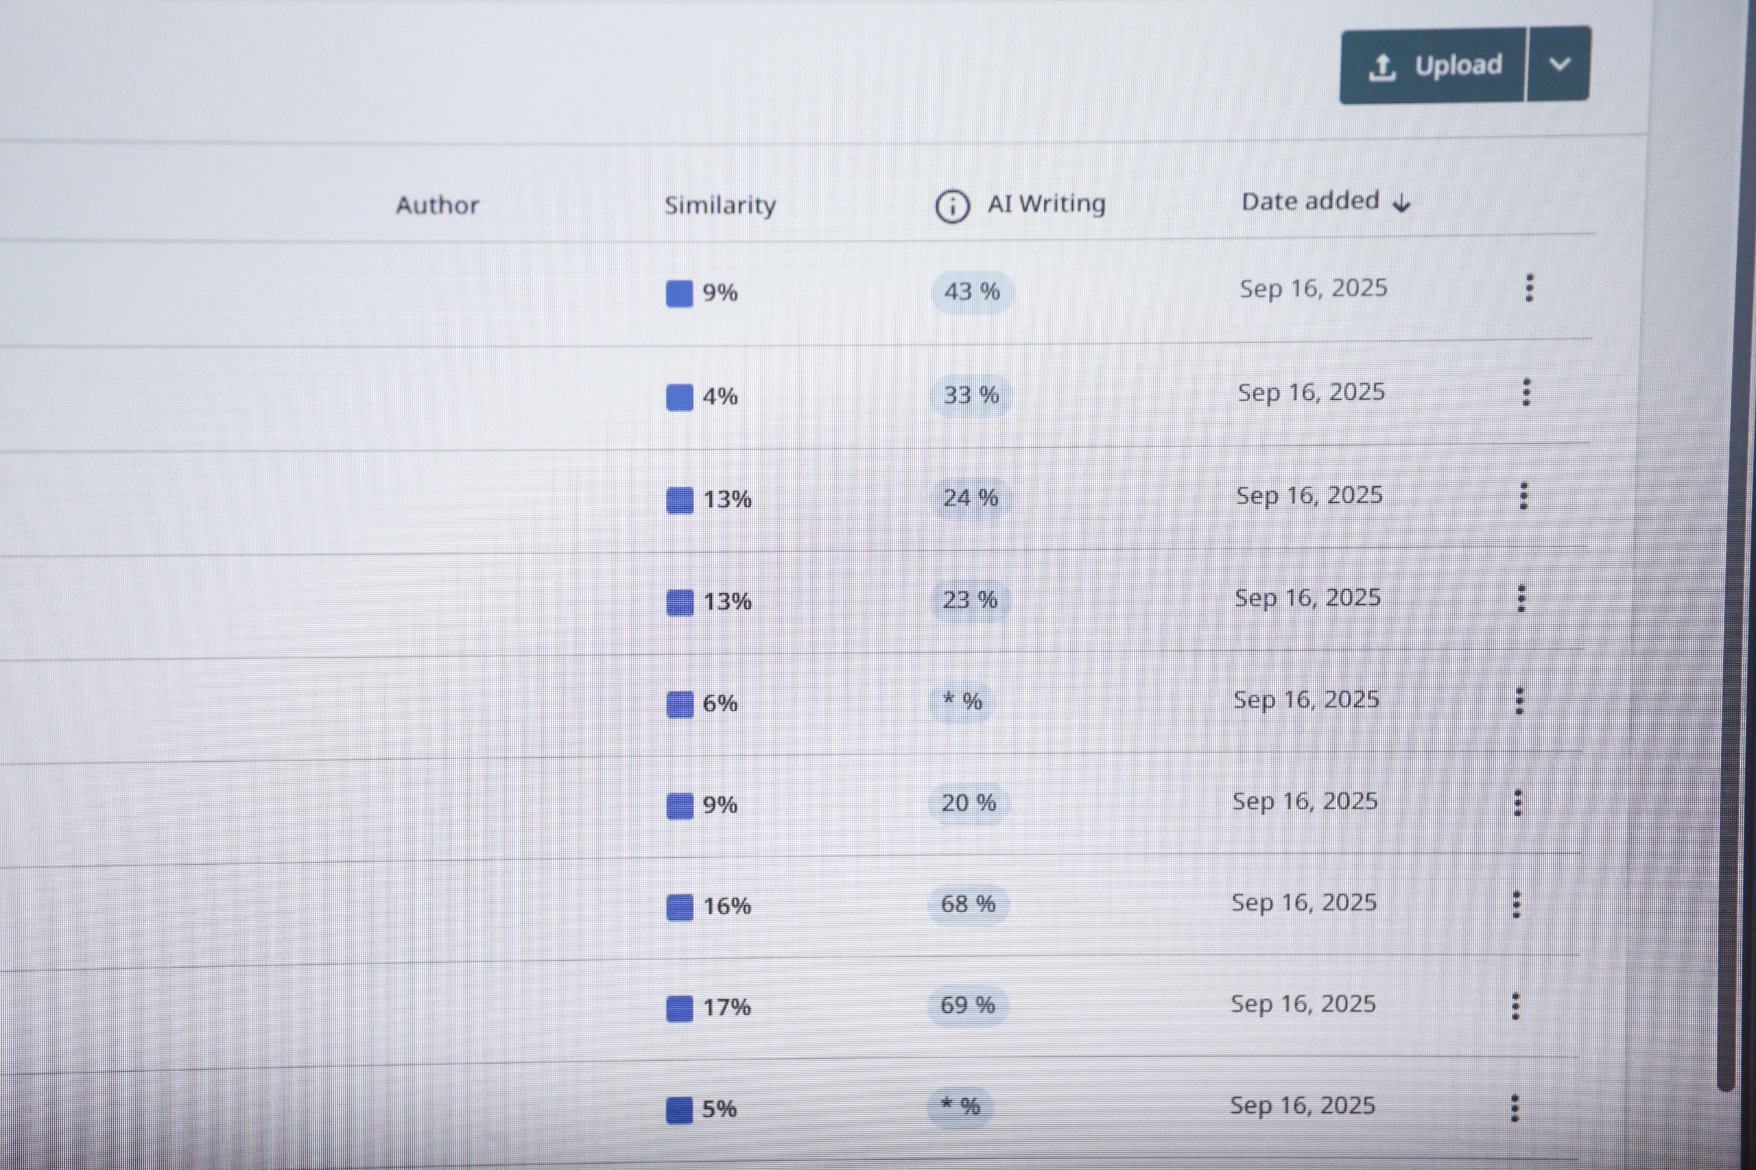
Task: Sort the table by the Author column
Action: tap(436, 205)
